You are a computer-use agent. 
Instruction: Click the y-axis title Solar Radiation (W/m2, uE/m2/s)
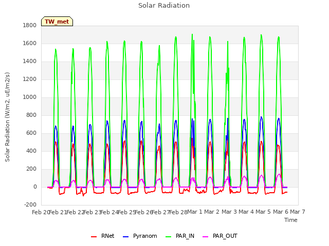pyautogui.click(x=7, y=117)
